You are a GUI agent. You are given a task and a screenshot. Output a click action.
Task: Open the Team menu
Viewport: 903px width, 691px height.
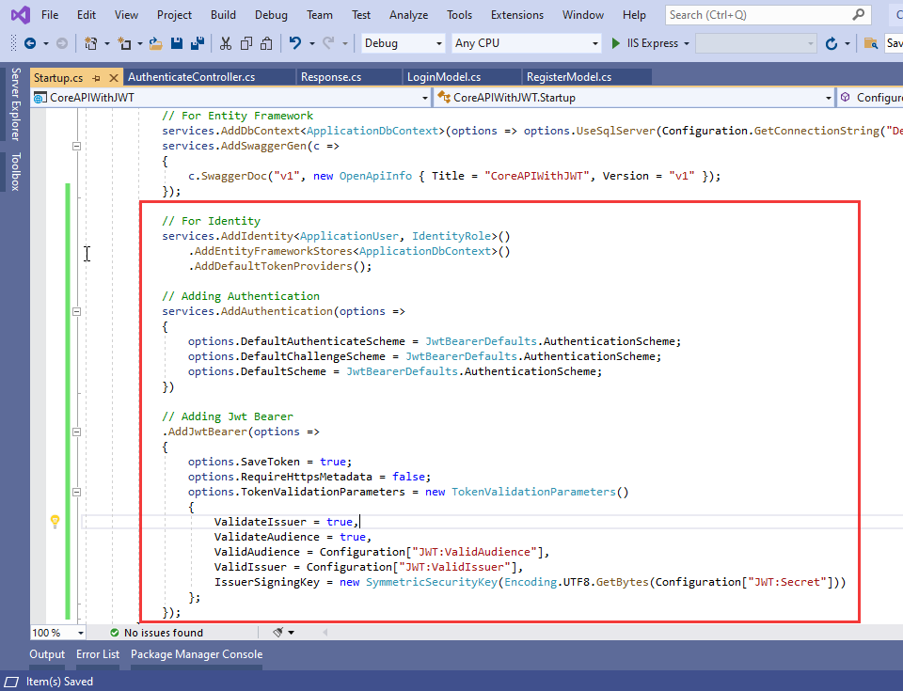point(320,15)
